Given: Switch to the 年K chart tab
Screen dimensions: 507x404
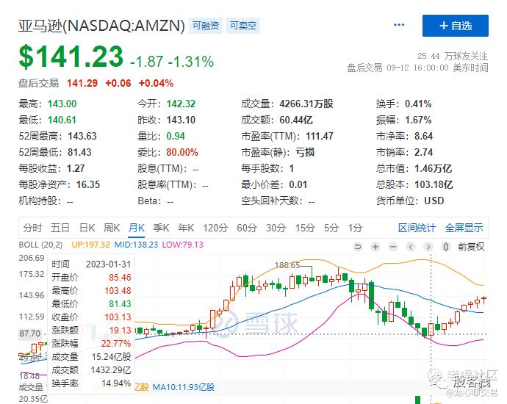Looking at the screenshot, I should tap(186, 228).
